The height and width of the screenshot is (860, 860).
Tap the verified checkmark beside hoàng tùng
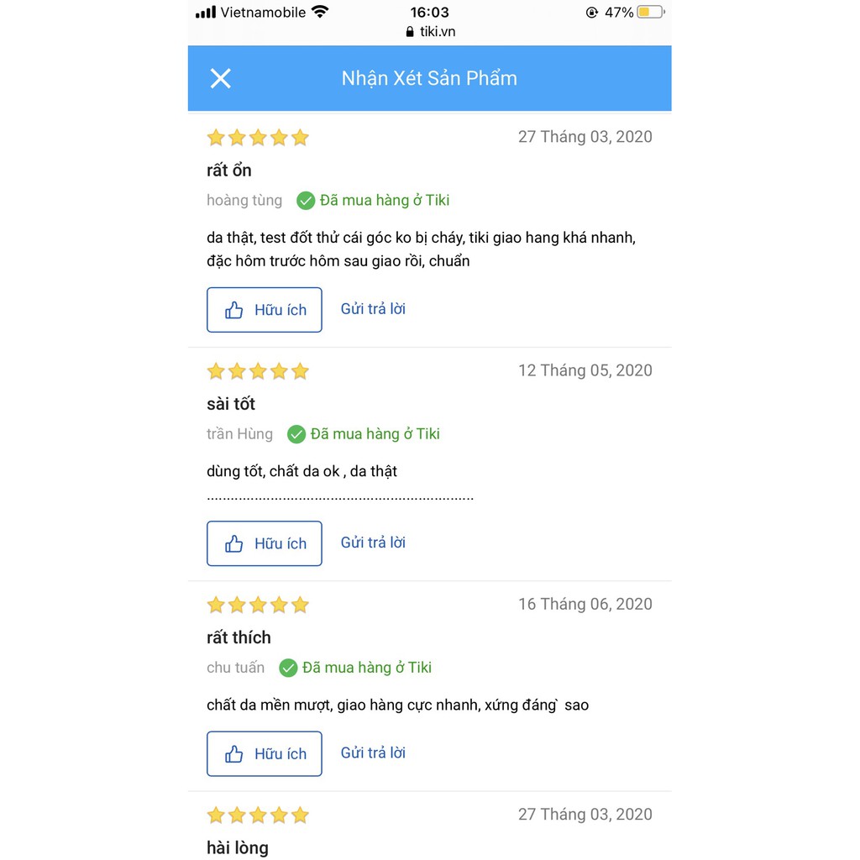pyautogui.click(x=306, y=201)
